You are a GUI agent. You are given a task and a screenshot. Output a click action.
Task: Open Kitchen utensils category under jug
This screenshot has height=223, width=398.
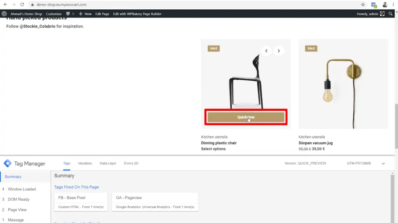click(311, 137)
